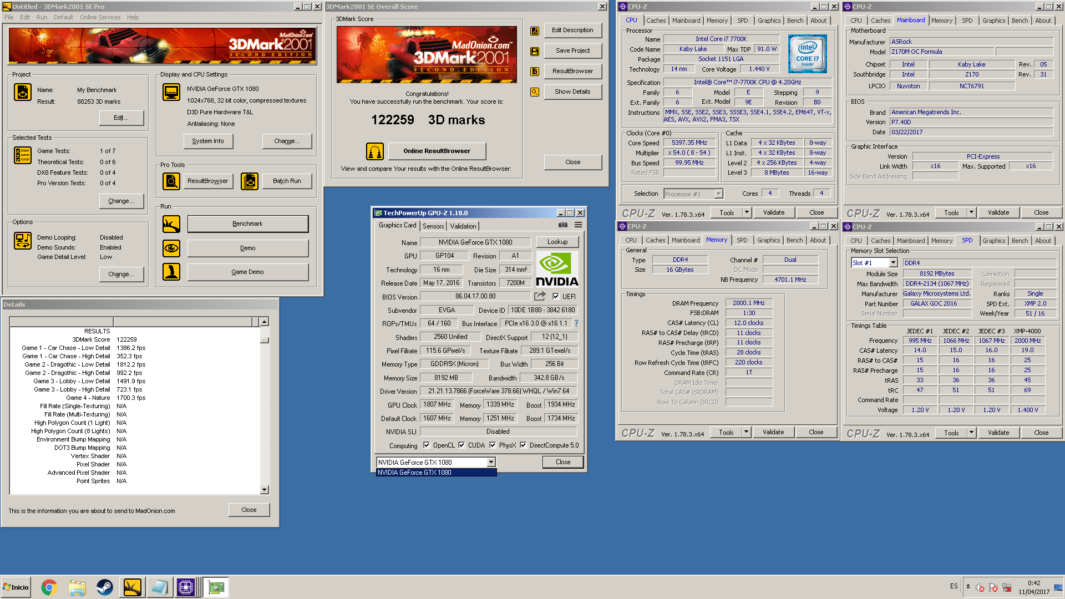Click the Benchmark button
Viewport: 1065px width, 599px height.
coord(248,224)
